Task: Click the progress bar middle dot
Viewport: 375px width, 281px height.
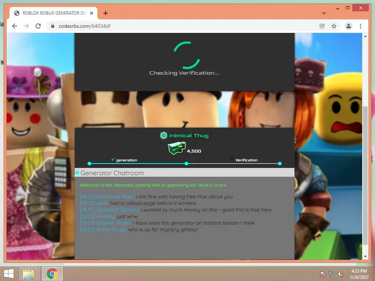Action: click(186, 164)
